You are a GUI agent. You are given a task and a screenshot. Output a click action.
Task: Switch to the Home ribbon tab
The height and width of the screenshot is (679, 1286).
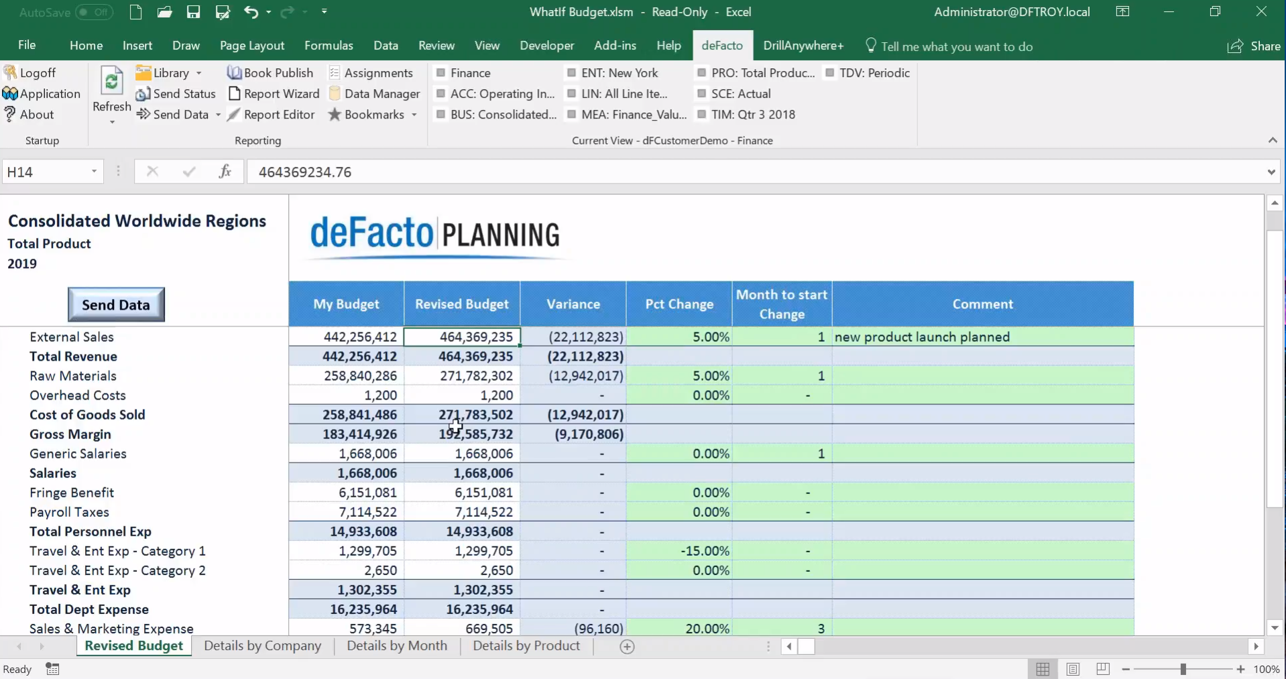click(86, 46)
